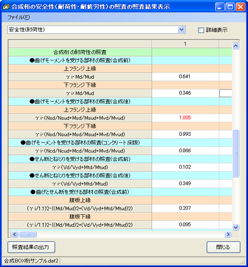Minimize the 照査結果表示 window

point(220,7)
